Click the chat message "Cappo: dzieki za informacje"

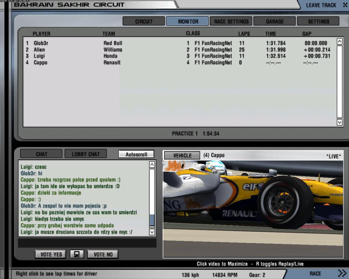coord(51,193)
